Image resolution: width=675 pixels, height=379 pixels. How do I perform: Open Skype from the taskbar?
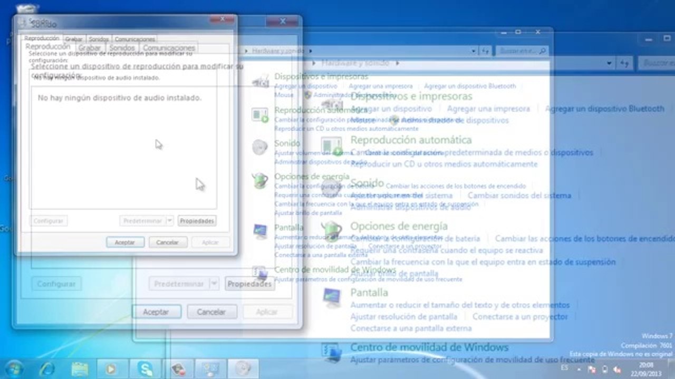(145, 368)
